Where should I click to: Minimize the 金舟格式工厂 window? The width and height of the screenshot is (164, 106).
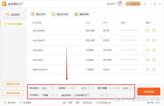(150, 4)
